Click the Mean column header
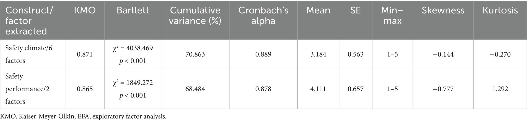 pos(318,10)
